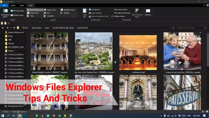Click Documents in the address path
The height and width of the screenshot is (118, 209).
coord(36,28)
